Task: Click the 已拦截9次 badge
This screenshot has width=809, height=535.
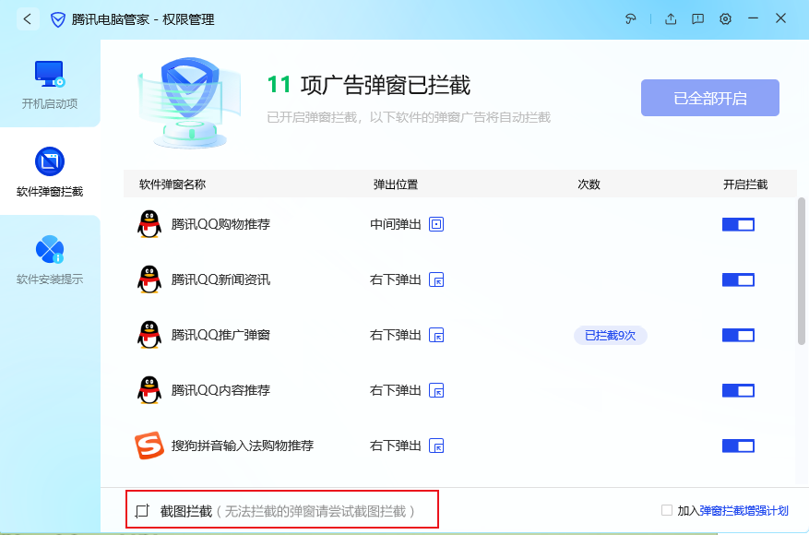Action: (x=611, y=336)
